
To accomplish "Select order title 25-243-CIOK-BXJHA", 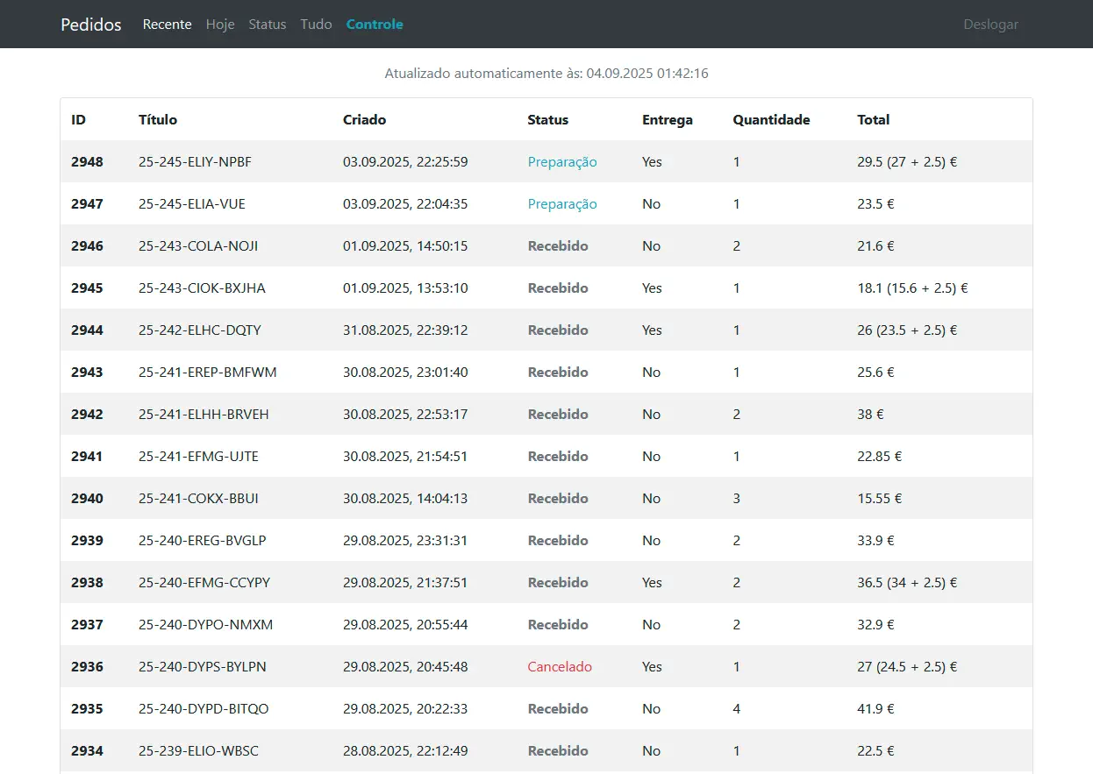I will coord(202,288).
